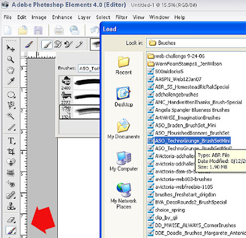Viewport: 246px width, 238px height.
Task: Select file ABR_SS_HomesteadRicRakSpecial
Action: pos(188,87)
